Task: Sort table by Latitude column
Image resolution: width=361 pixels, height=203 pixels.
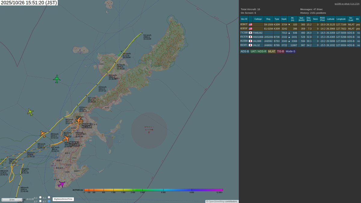Action: click(x=331, y=19)
